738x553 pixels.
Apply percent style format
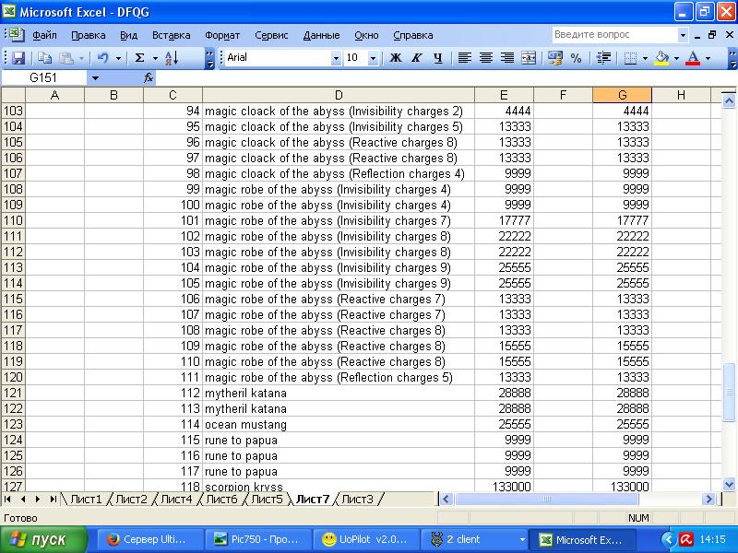(576, 58)
